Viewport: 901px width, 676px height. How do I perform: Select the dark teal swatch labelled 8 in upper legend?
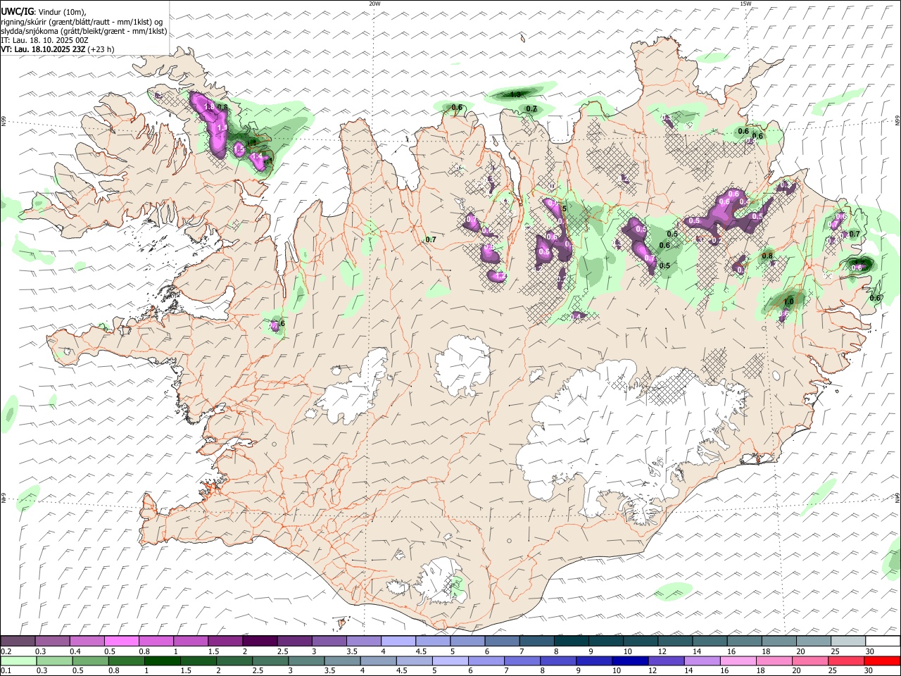(571, 641)
